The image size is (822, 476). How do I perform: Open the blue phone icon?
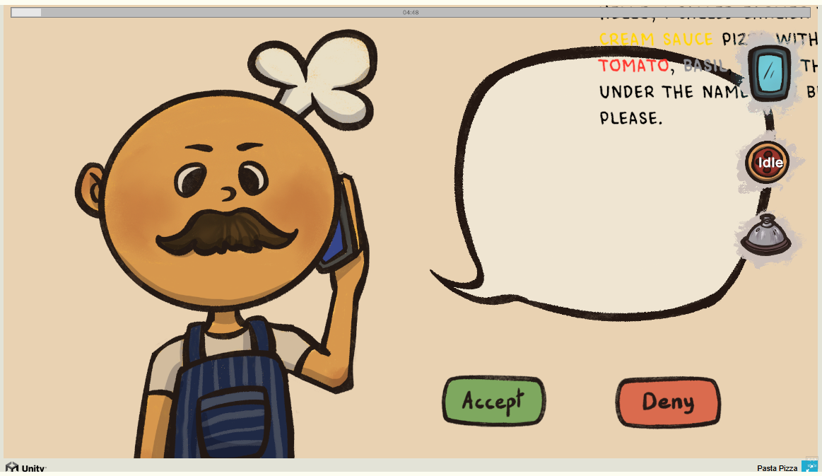(769, 72)
